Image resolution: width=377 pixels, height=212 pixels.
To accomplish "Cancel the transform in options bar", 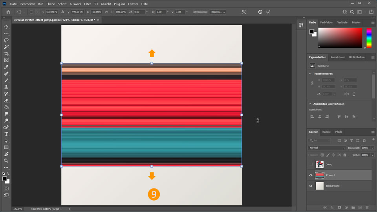I will [x=260, y=12].
